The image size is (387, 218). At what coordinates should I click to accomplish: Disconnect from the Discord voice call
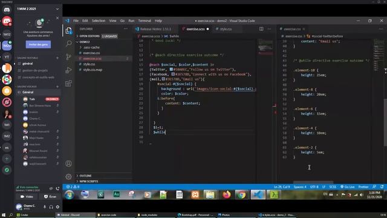(57, 188)
